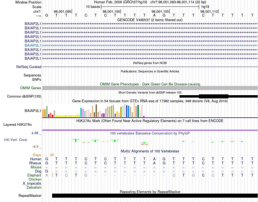The width and height of the screenshot is (258, 202).
Task: Click the Chicken alignment row label
Action: tap(35, 179)
